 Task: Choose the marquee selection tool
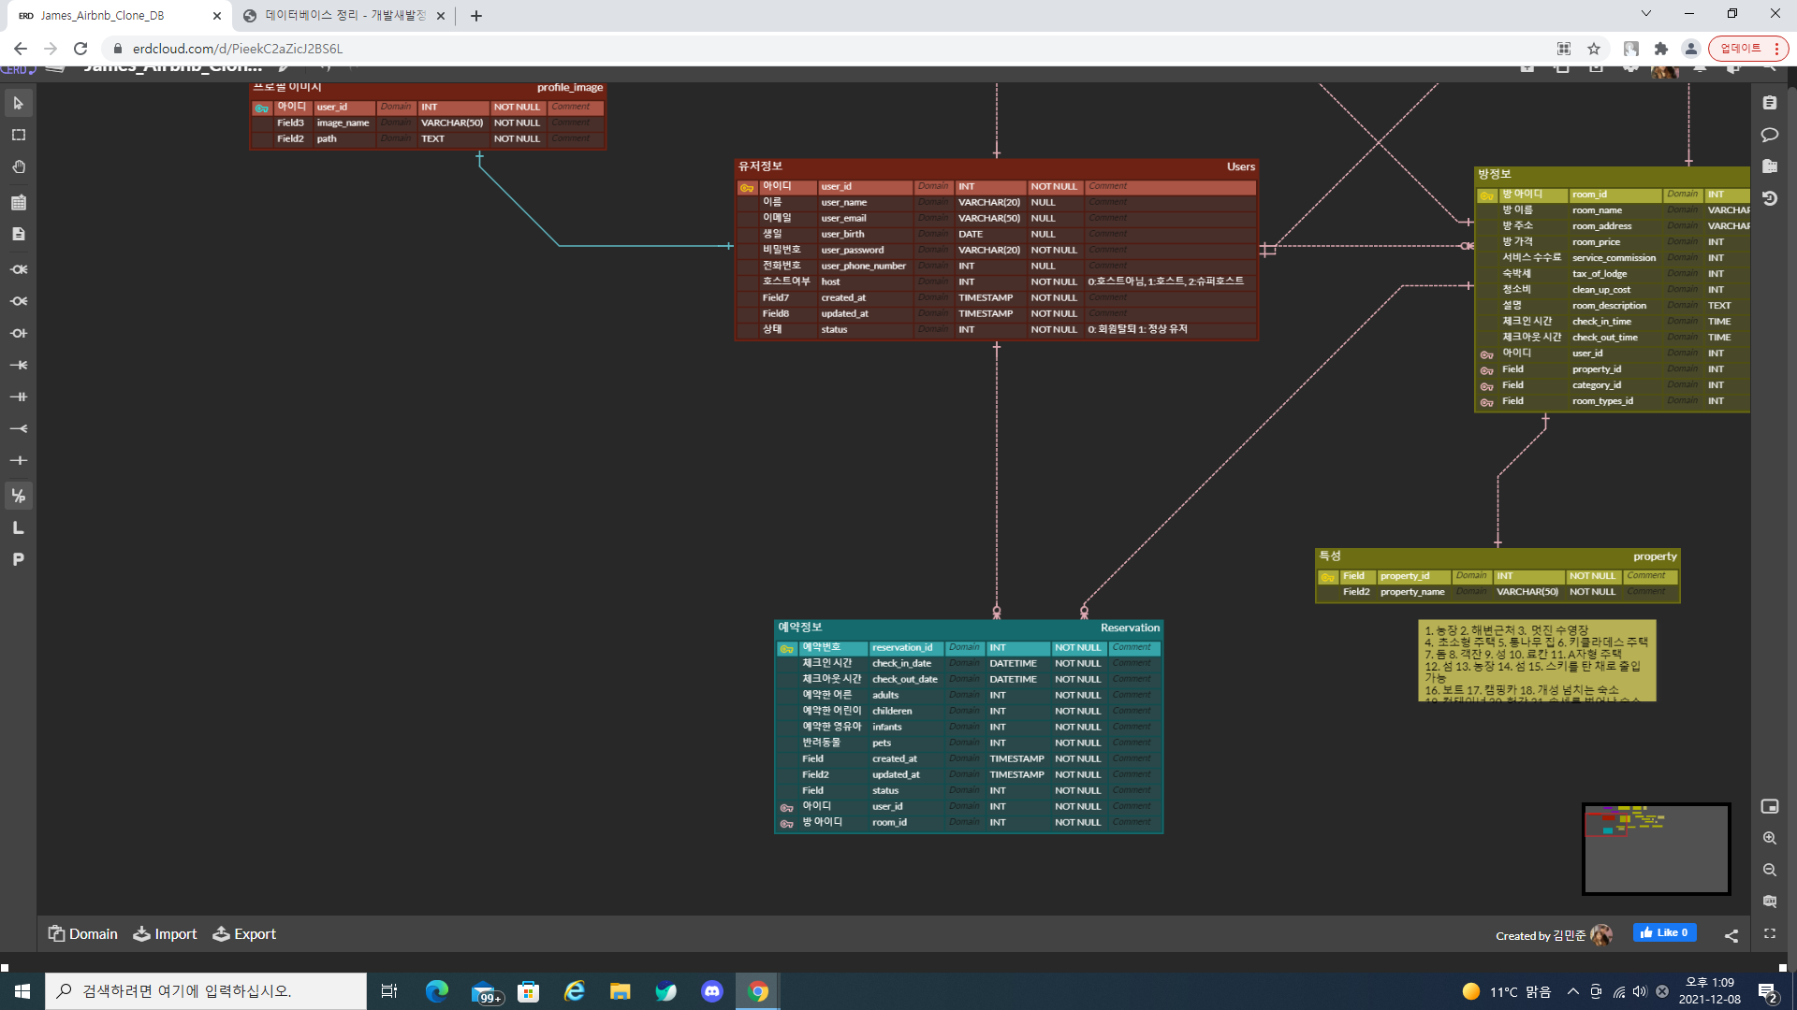[x=18, y=135]
